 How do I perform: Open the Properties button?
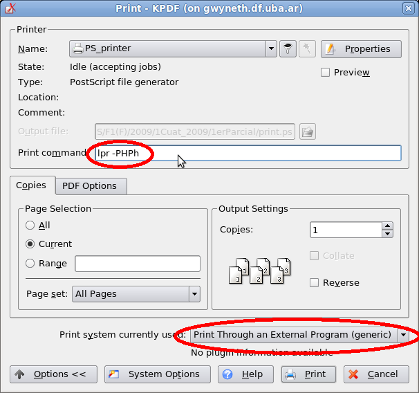tap(361, 49)
